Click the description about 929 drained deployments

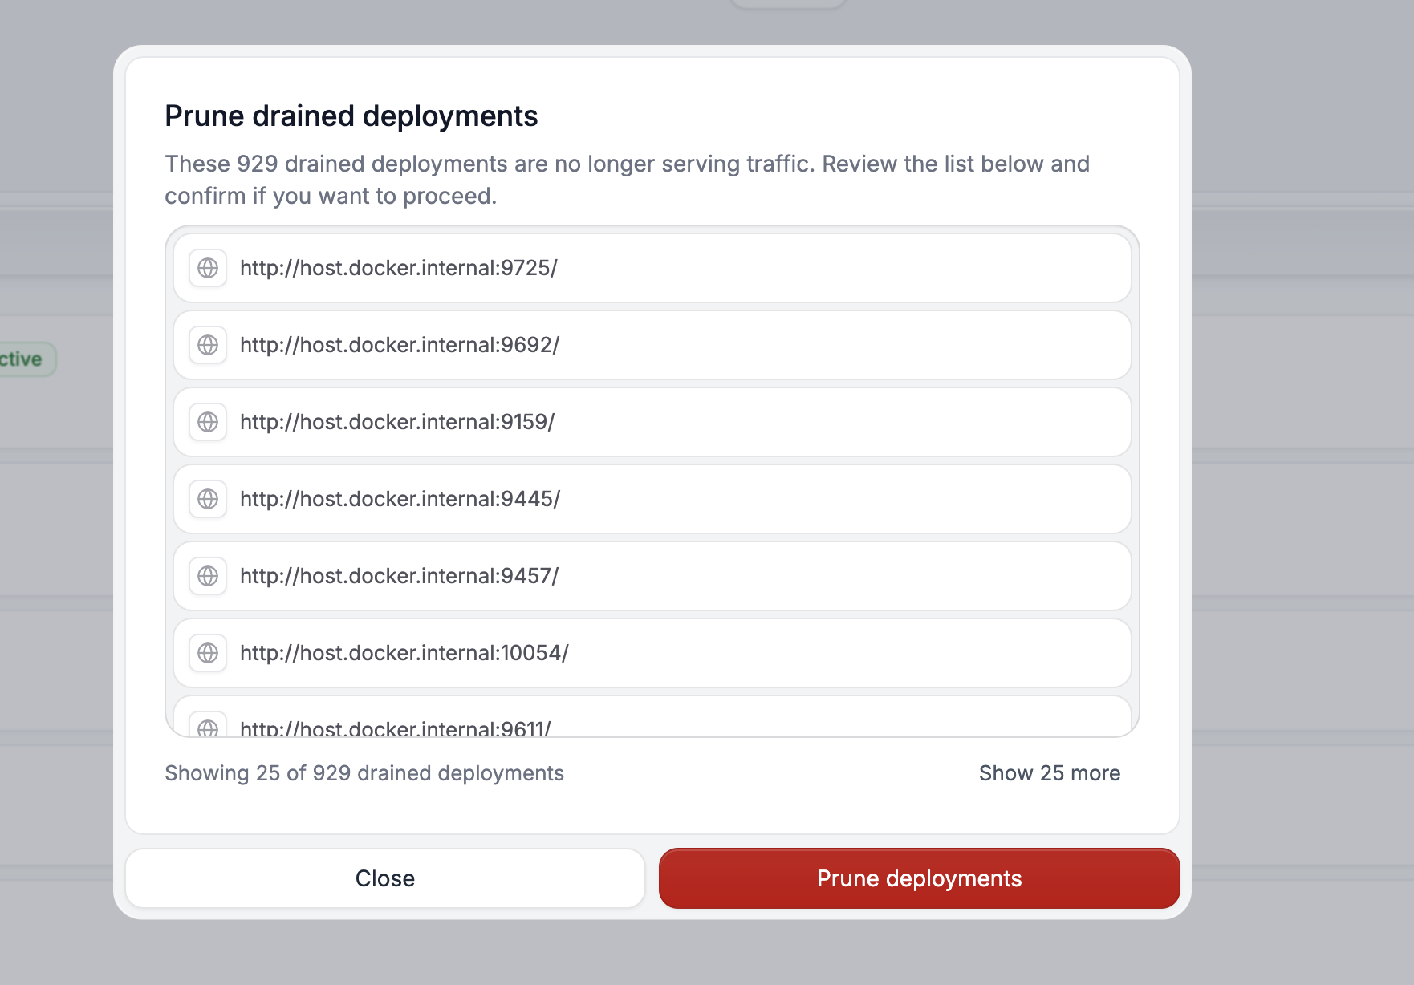tap(628, 180)
